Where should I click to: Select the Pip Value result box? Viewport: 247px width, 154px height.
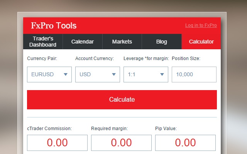coord(185,143)
